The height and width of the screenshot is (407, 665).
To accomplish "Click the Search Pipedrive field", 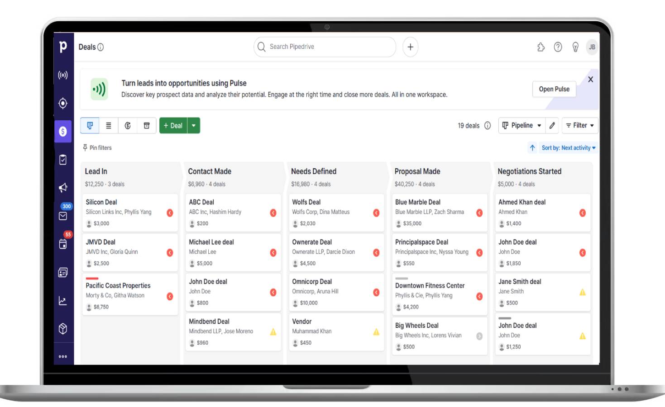I will pos(324,46).
